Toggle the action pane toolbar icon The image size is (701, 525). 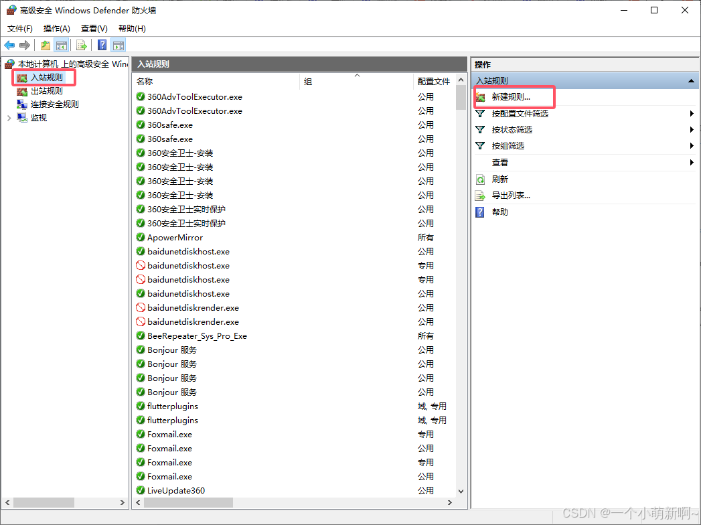click(x=119, y=45)
